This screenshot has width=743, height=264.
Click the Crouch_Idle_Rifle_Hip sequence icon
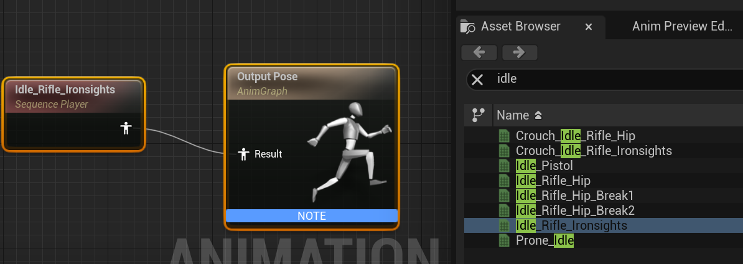504,136
